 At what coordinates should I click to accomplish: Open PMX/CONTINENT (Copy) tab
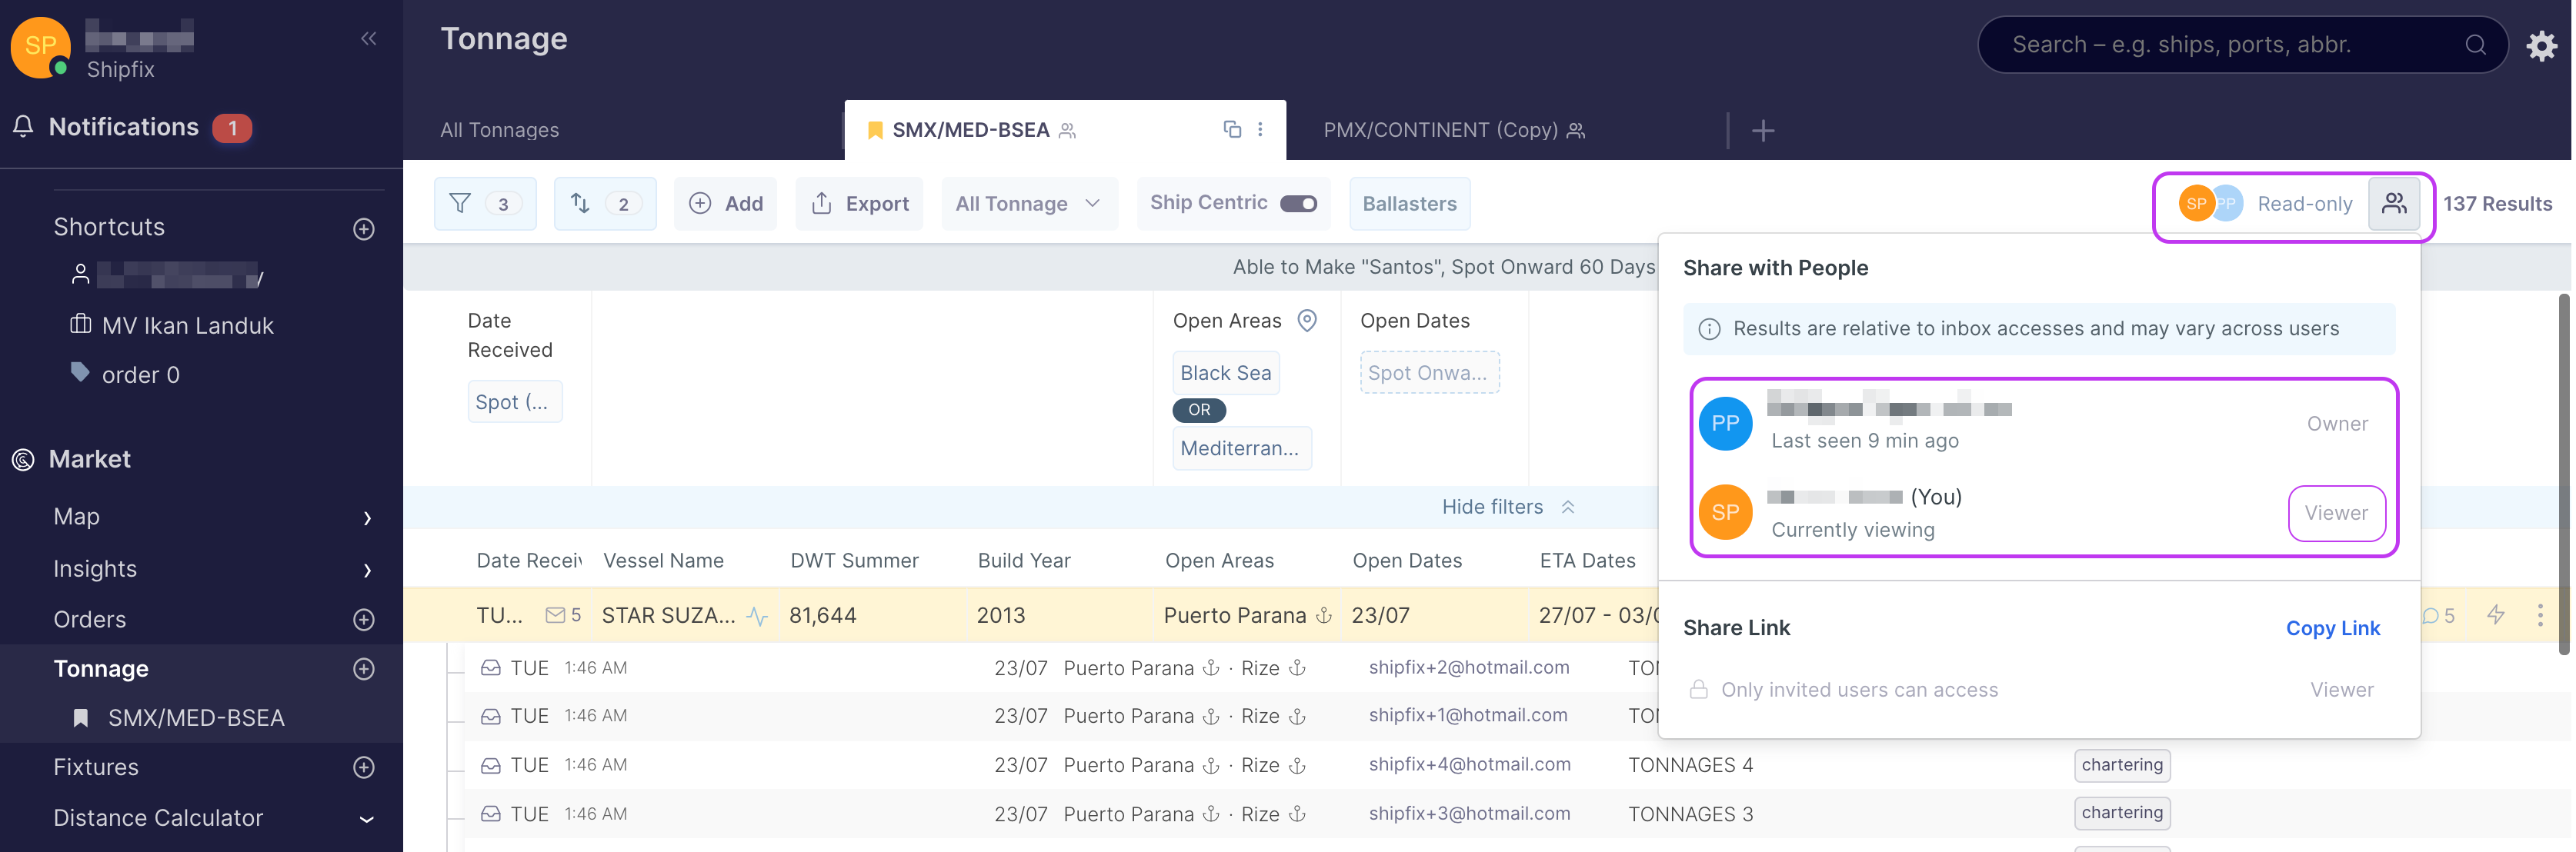1440,130
